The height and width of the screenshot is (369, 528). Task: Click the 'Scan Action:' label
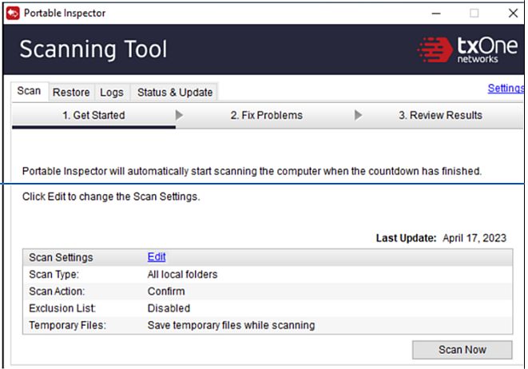(57, 292)
